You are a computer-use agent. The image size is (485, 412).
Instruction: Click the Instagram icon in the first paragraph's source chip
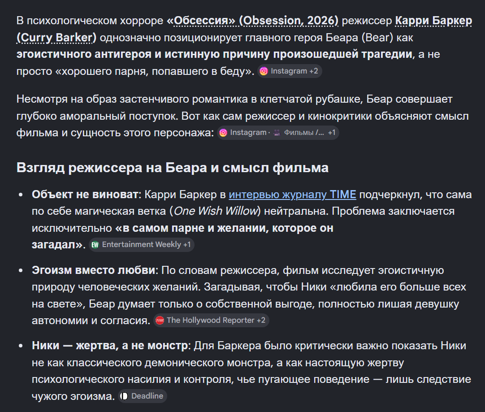(264, 71)
